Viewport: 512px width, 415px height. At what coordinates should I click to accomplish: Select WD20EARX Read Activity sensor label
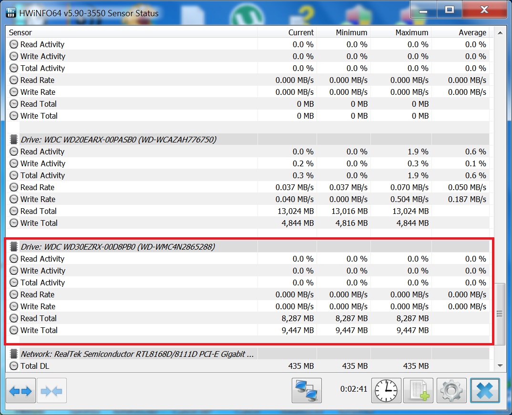tap(42, 152)
